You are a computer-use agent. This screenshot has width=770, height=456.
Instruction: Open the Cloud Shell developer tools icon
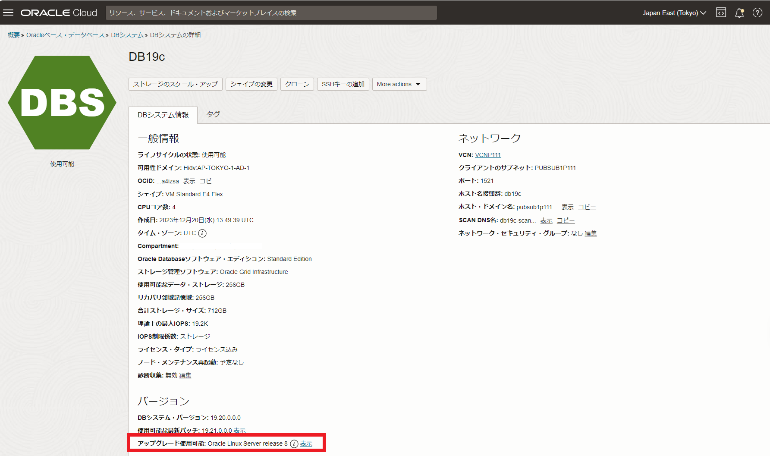point(721,13)
